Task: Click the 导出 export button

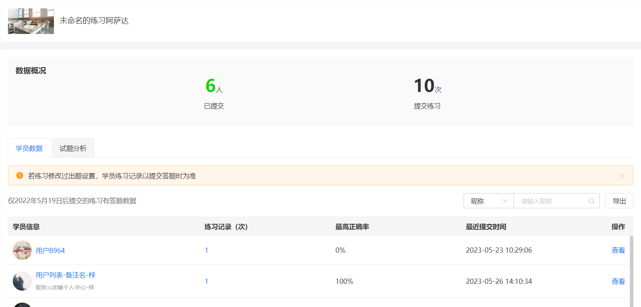Action: pyautogui.click(x=619, y=201)
